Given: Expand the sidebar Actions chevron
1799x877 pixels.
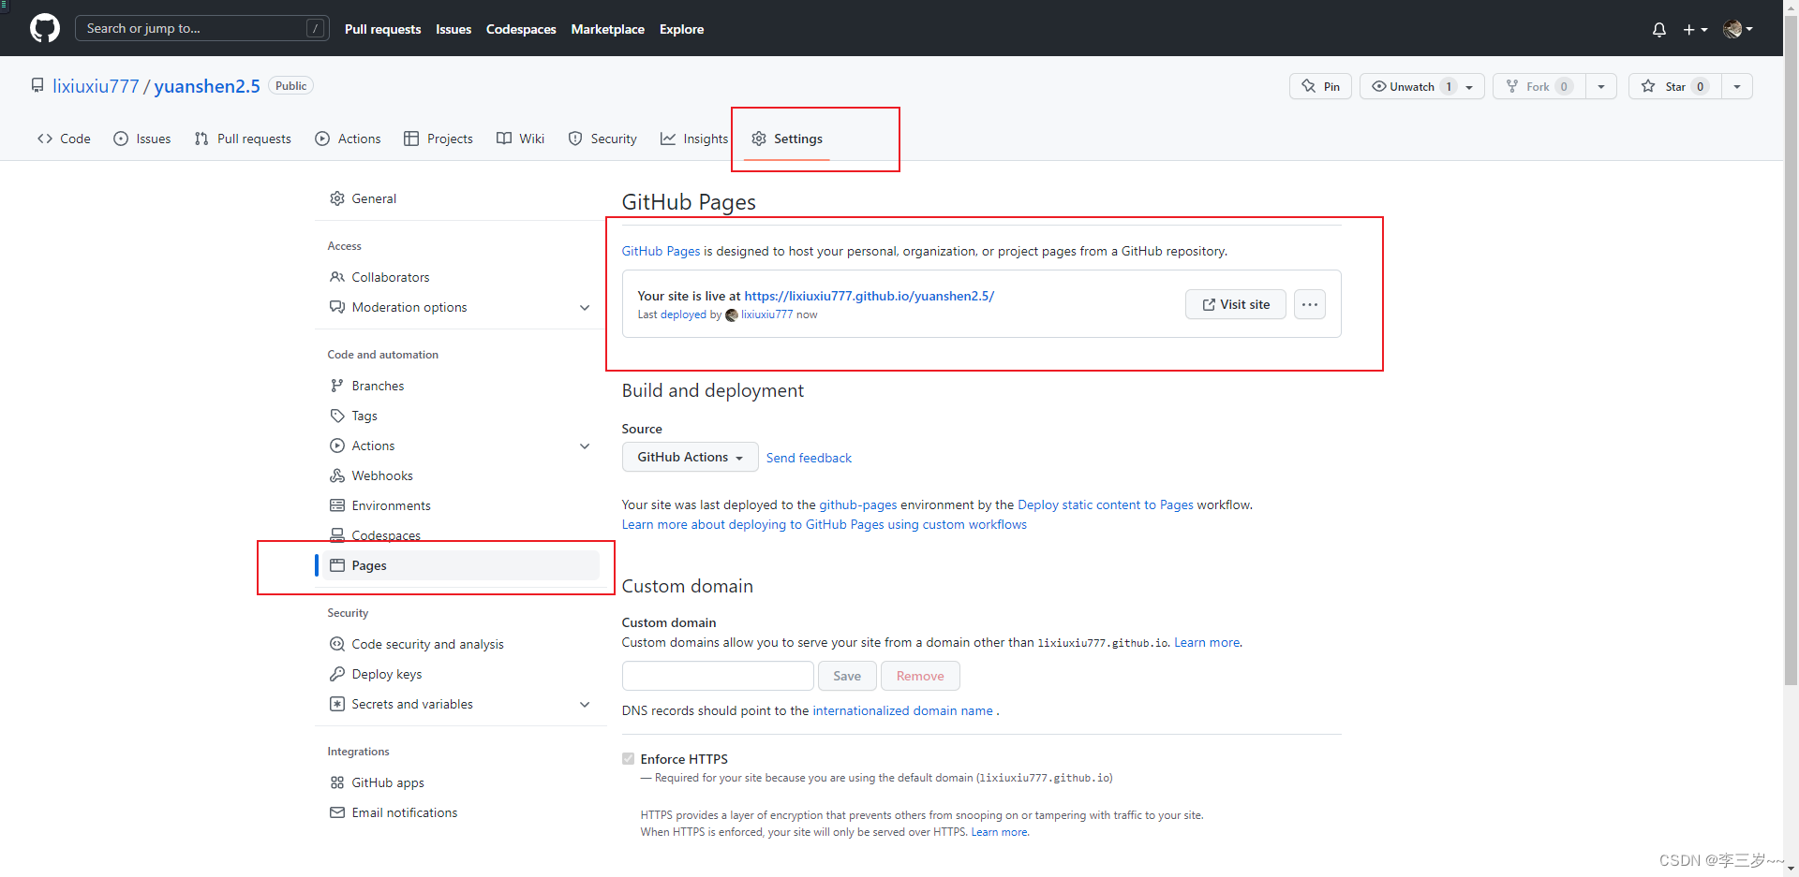Looking at the screenshot, I should tap(585, 446).
